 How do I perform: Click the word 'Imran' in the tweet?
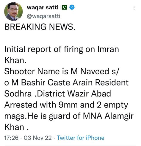108,49
